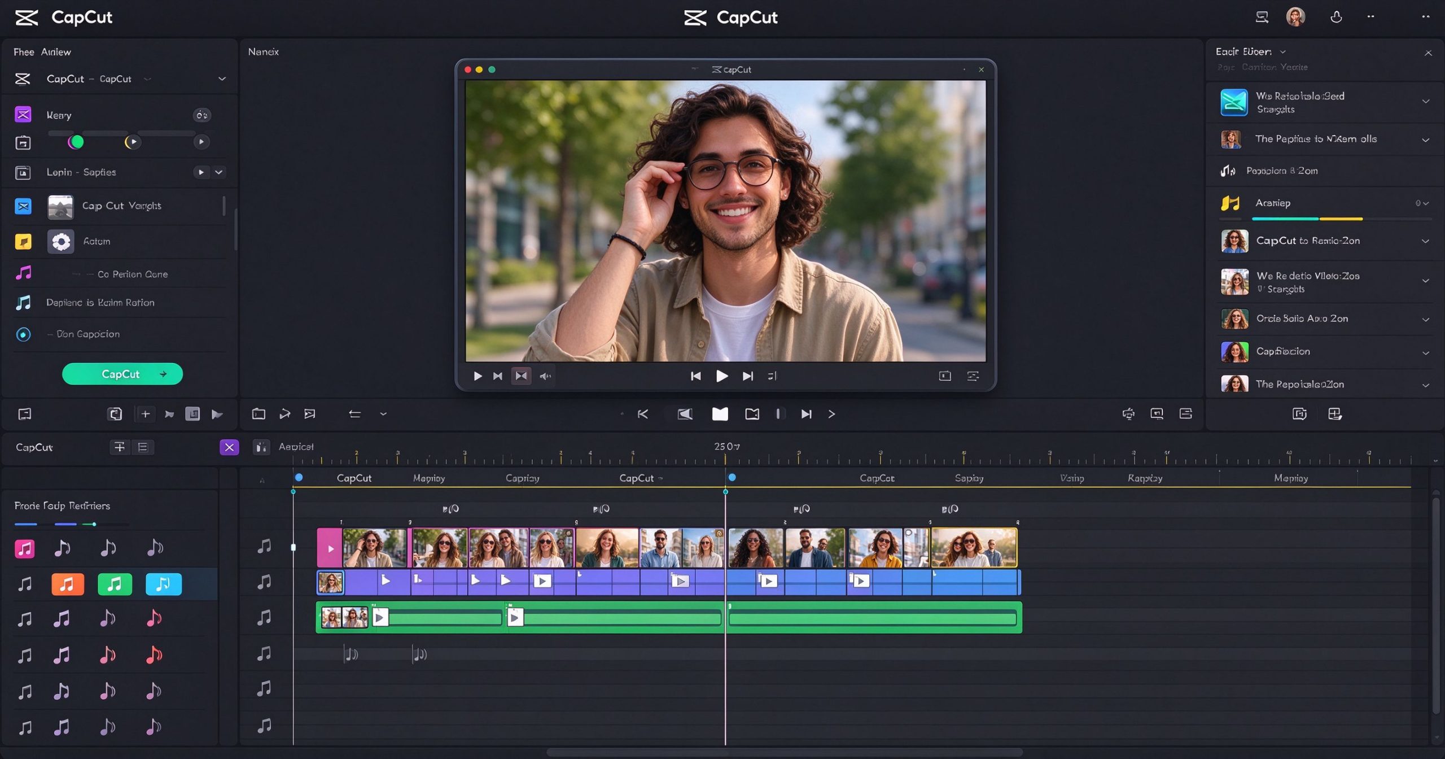Click the playhead marker at 25:07
This screenshot has height=759, width=1445.
click(725, 492)
